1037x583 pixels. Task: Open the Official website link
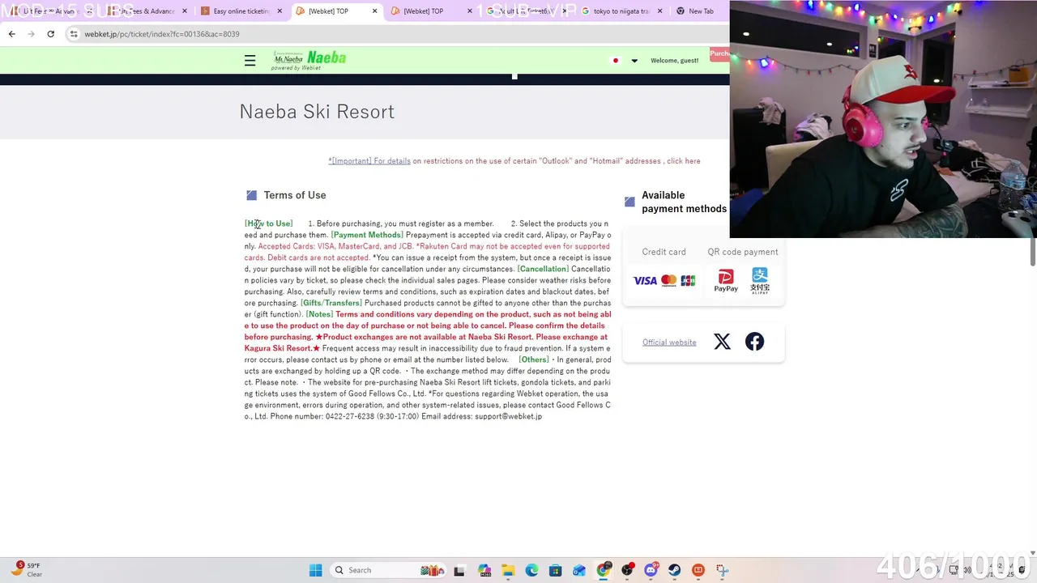tap(669, 343)
